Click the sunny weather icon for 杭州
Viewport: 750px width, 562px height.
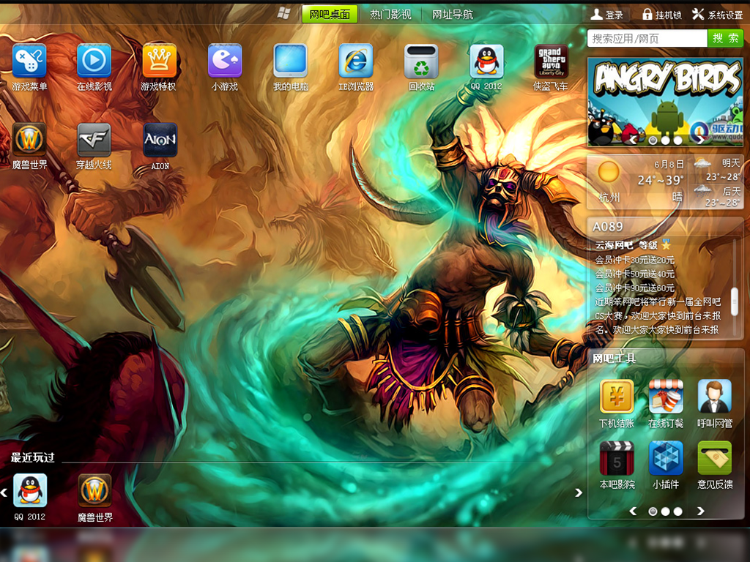(609, 171)
